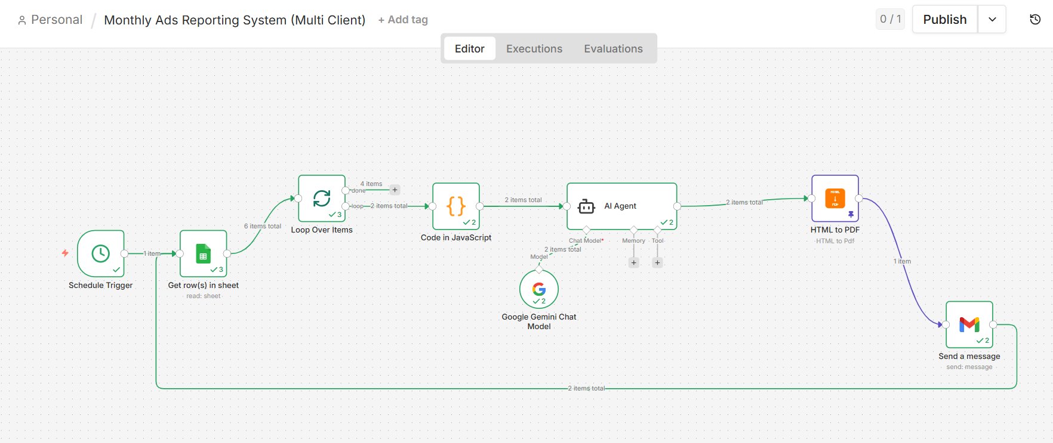1053x443 pixels.
Task: Click the Add tag link
Action: (x=403, y=20)
